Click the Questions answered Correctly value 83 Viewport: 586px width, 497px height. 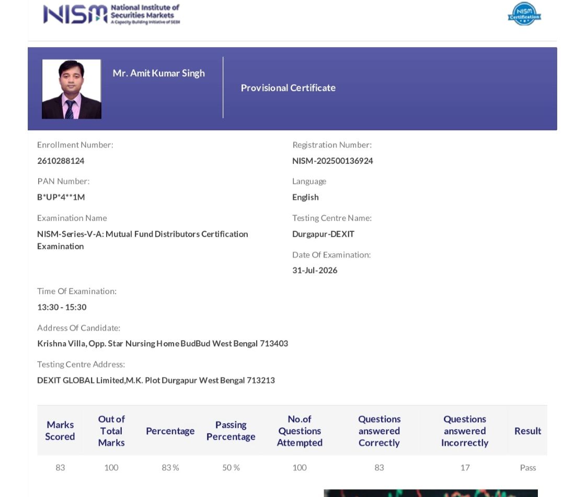point(380,468)
